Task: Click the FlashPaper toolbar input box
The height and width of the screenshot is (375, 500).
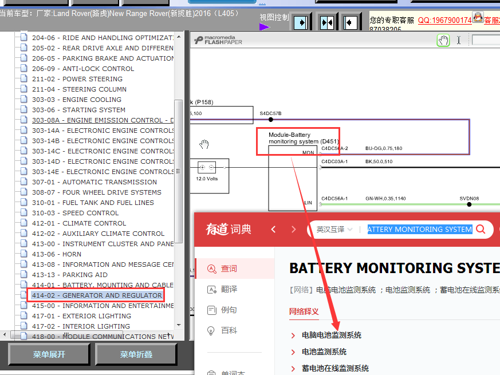Action: (x=486, y=40)
